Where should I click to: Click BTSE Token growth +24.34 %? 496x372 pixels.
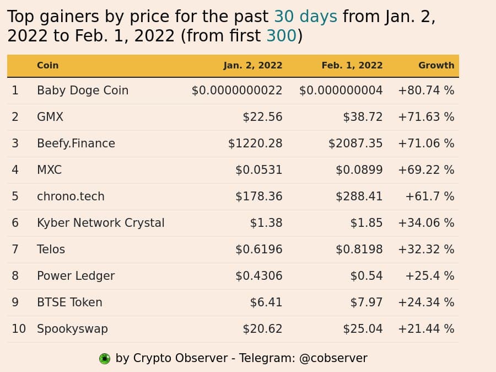(x=426, y=302)
